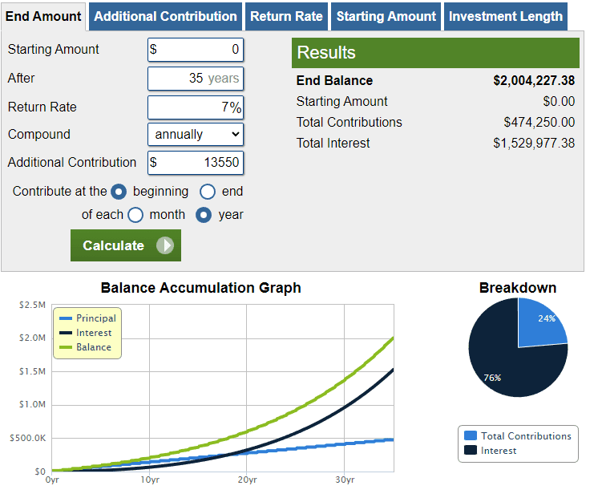Click the Starting Amount input field
Viewport: 598px width, 502px height.
click(196, 50)
